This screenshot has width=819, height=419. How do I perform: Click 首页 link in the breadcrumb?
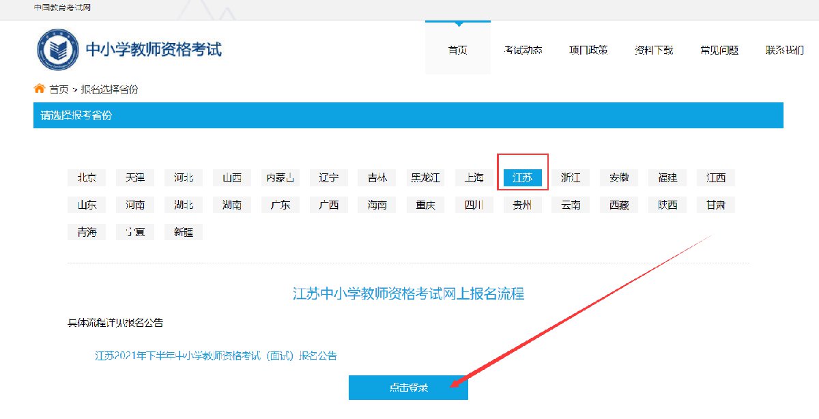[x=59, y=89]
